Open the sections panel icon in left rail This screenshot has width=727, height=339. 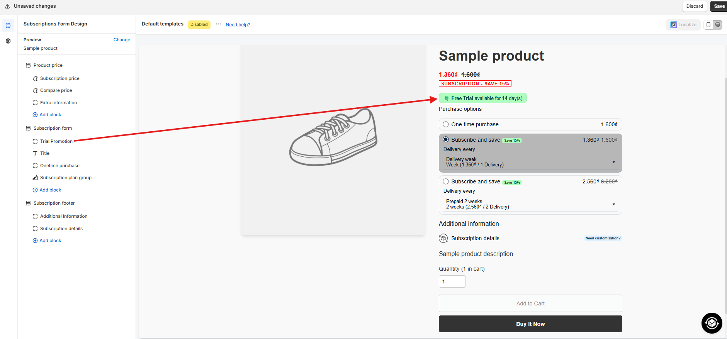(x=8, y=25)
